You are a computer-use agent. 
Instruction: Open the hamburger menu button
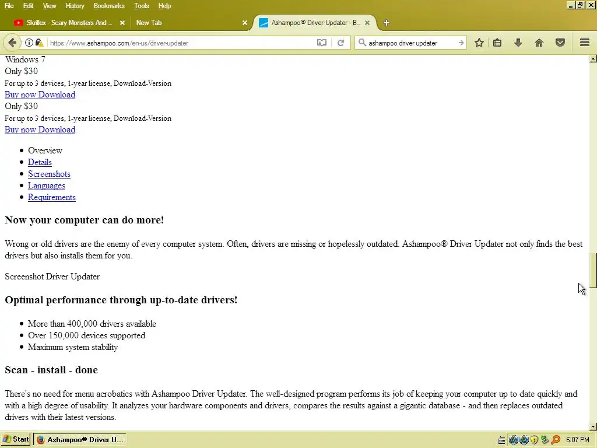click(585, 43)
